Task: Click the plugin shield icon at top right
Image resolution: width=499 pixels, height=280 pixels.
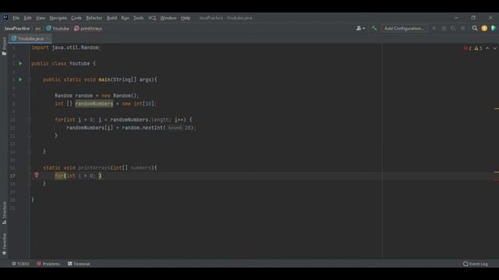Action: pos(494,29)
